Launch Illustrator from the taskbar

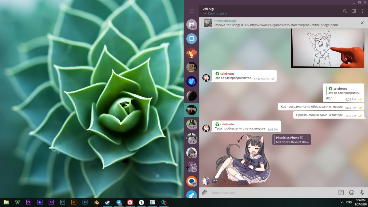(74, 202)
